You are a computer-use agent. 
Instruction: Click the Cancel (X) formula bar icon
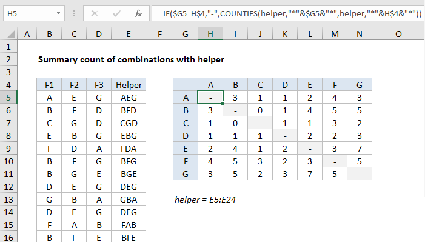[95, 13]
